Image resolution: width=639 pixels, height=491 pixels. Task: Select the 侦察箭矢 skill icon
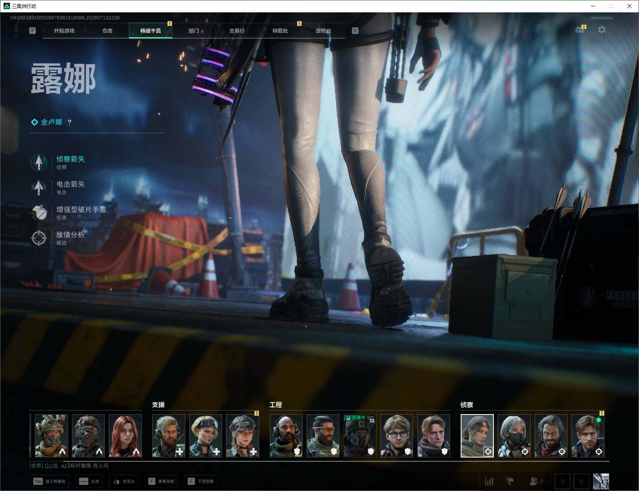(39, 162)
